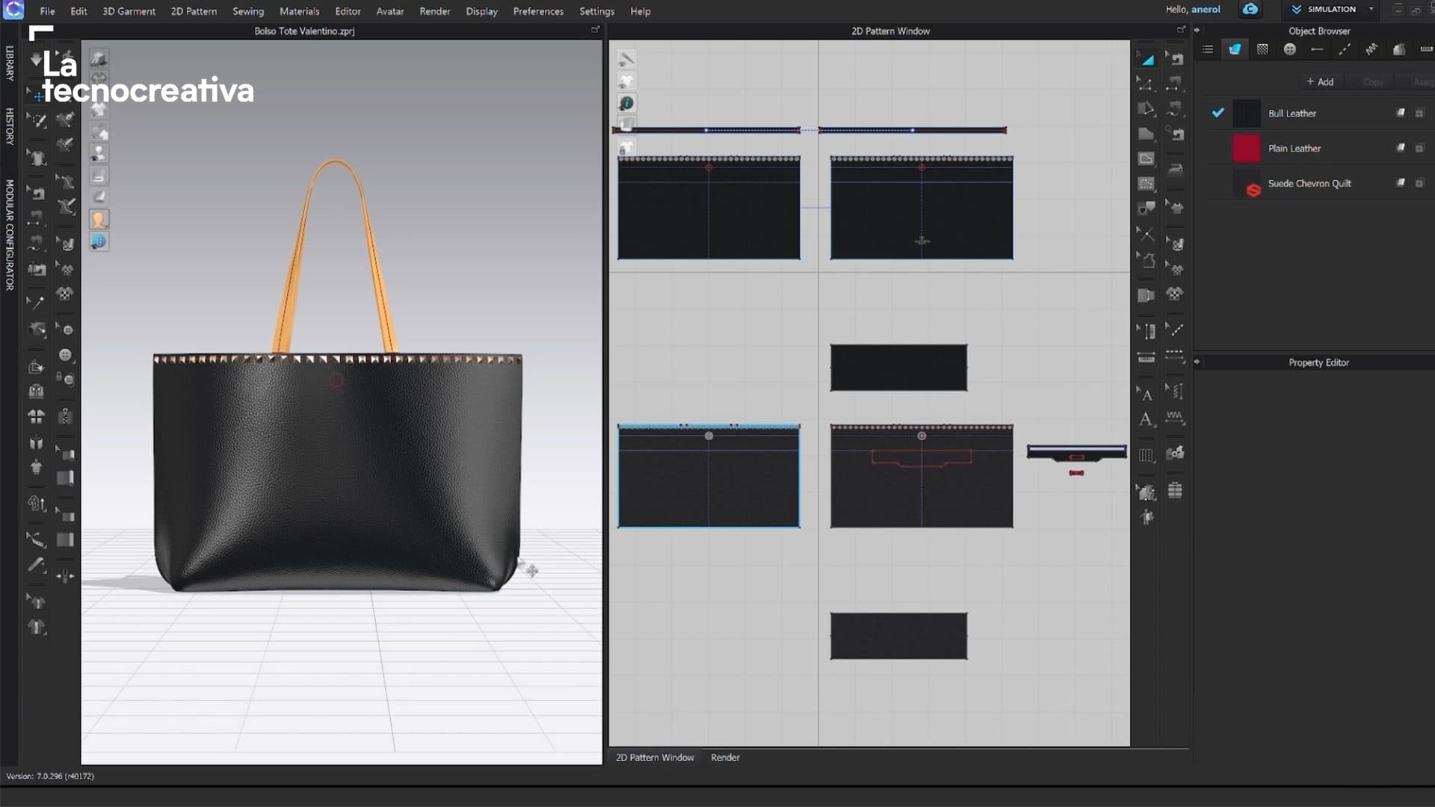Click the Add button in the Object Browser

click(x=1320, y=81)
